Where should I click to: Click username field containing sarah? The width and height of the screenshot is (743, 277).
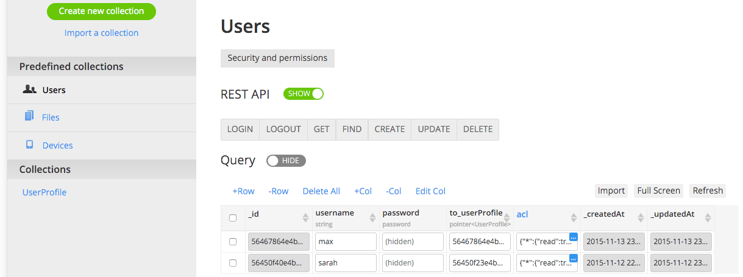click(346, 263)
